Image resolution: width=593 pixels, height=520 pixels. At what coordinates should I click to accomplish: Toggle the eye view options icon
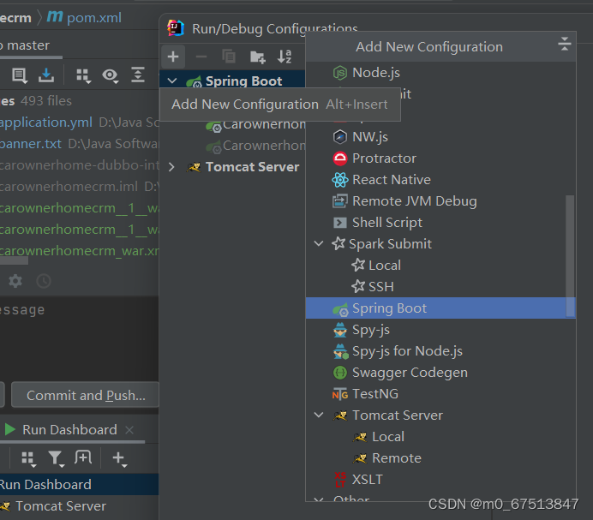coord(110,75)
